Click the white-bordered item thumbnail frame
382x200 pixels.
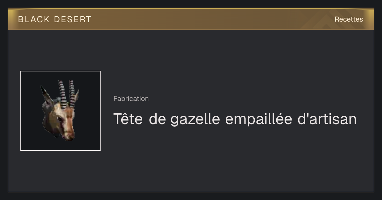pyautogui.click(x=60, y=111)
